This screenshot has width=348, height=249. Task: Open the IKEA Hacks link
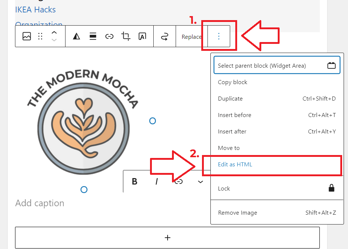[x=35, y=10]
